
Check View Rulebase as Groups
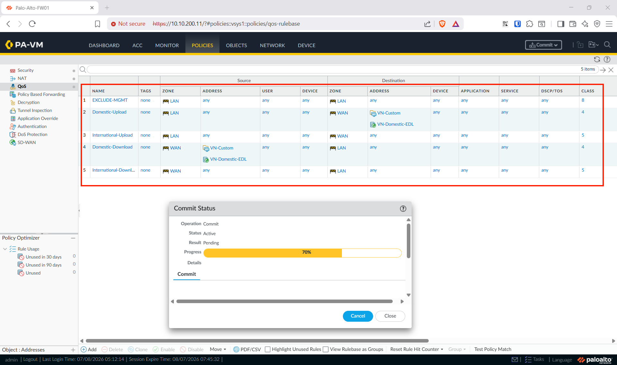326,349
